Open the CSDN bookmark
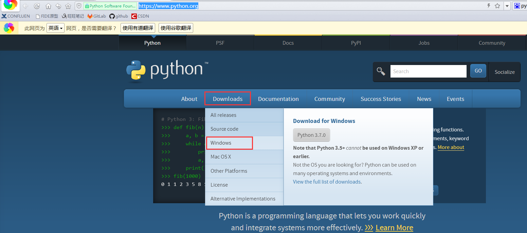This screenshot has height=233, width=527. point(140,16)
